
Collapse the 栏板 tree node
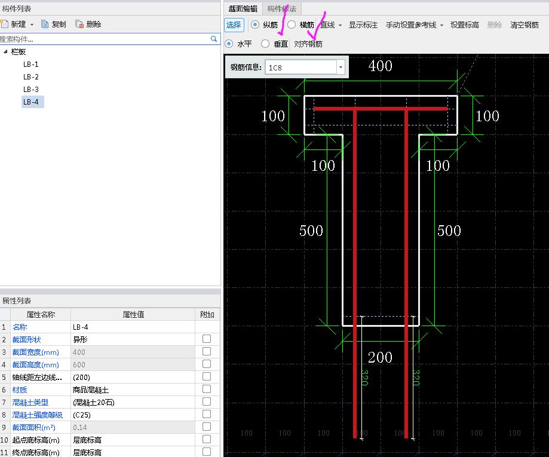coord(5,52)
